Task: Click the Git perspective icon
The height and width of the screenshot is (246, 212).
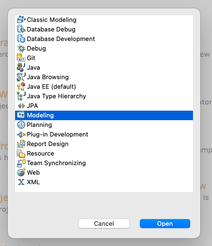Action: pyautogui.click(x=21, y=58)
